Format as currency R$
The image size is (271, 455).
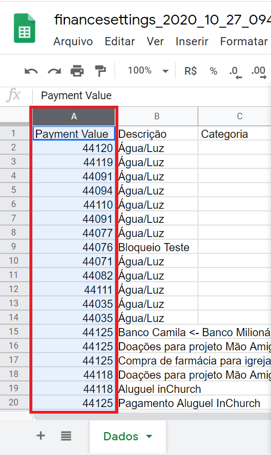tap(190, 71)
